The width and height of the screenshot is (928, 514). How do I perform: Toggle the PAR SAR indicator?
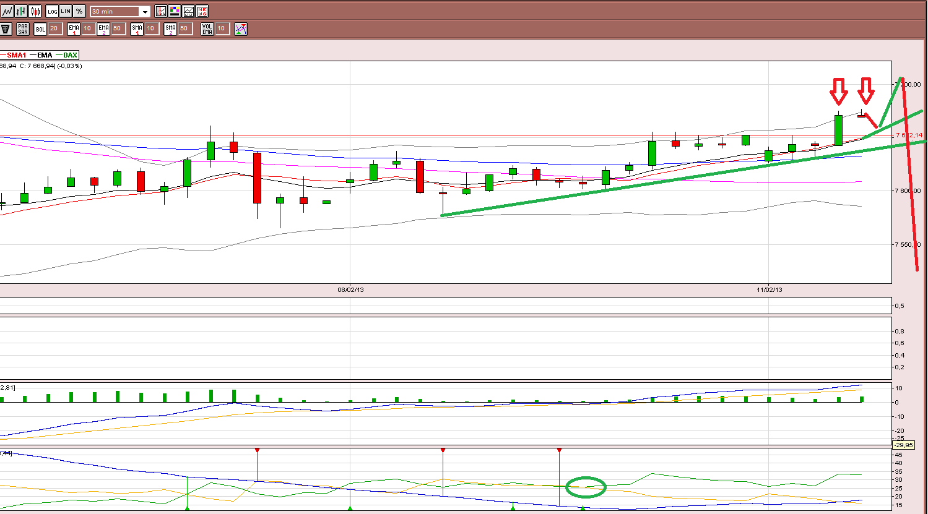(x=23, y=28)
